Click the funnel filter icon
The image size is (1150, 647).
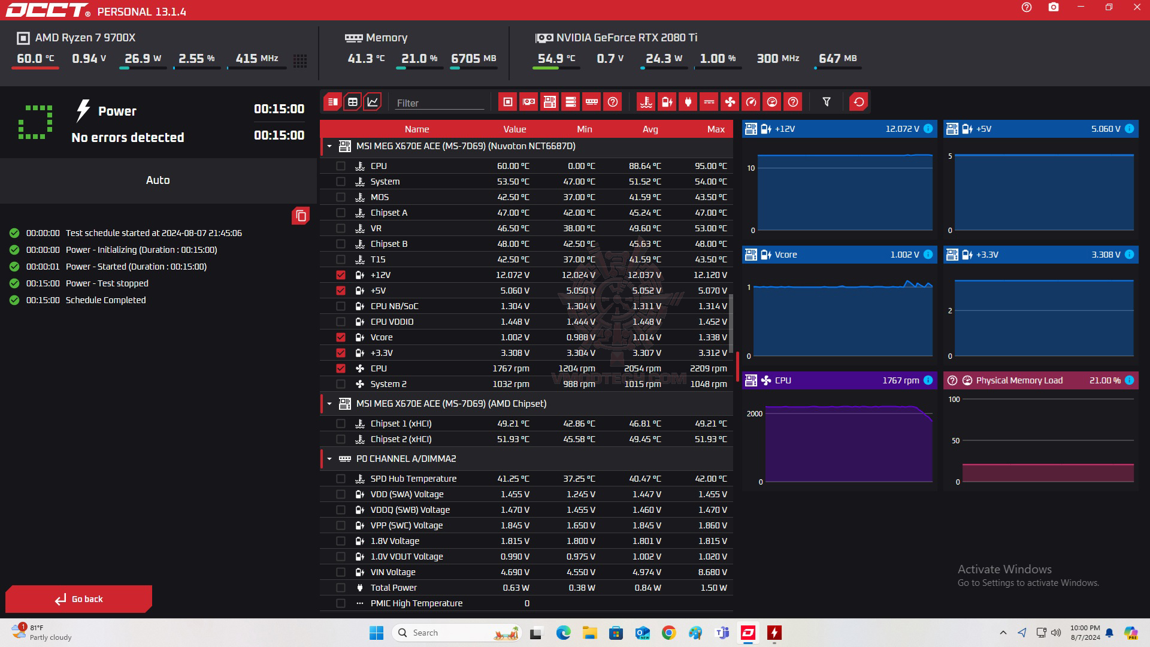(827, 102)
